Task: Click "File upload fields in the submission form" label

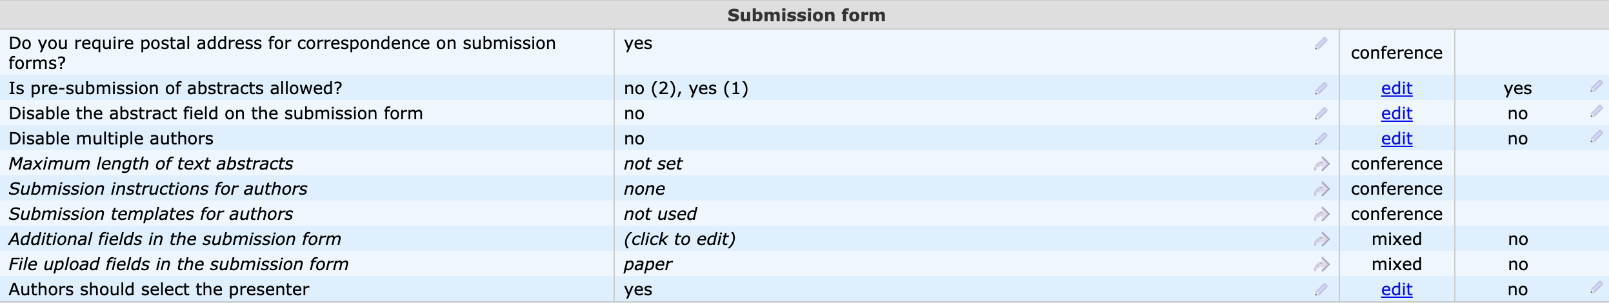Action: tap(179, 264)
